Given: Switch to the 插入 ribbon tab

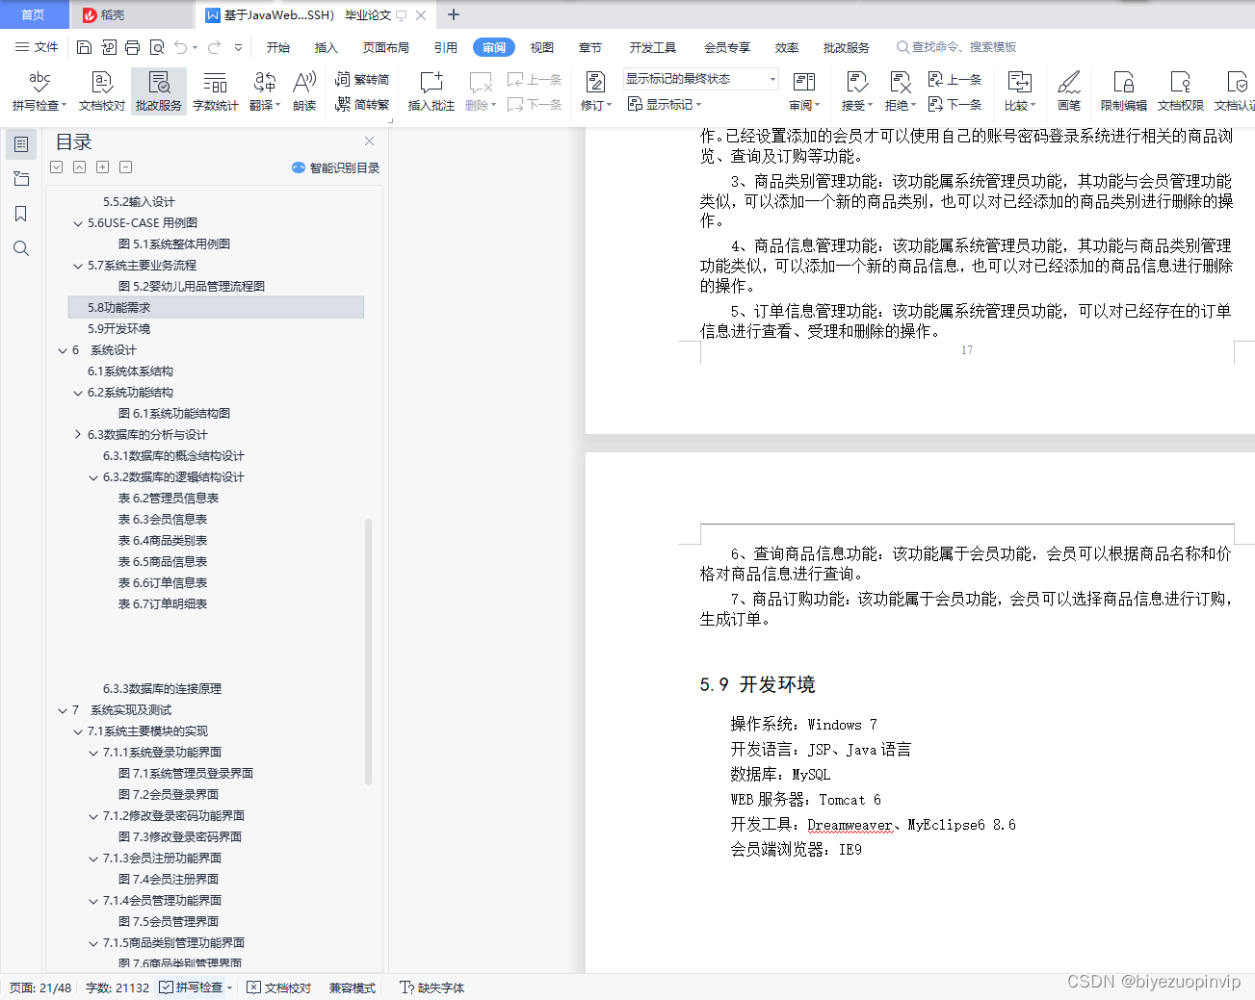Looking at the screenshot, I should point(327,47).
